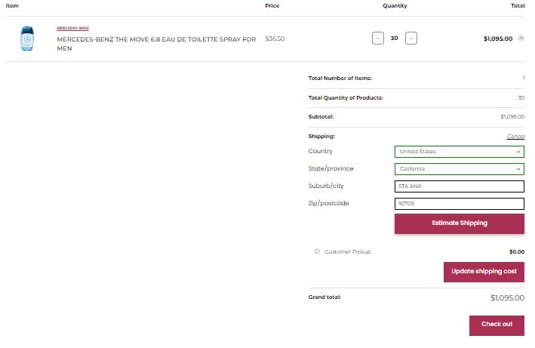
Task: Click the Grand total amount $1,095.00
Action: click(x=507, y=298)
